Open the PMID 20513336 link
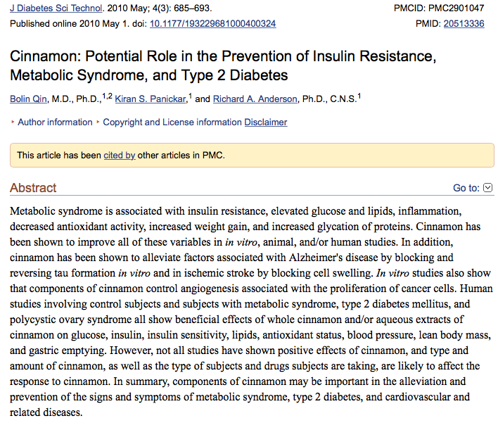The image size is (498, 423). tap(464, 23)
